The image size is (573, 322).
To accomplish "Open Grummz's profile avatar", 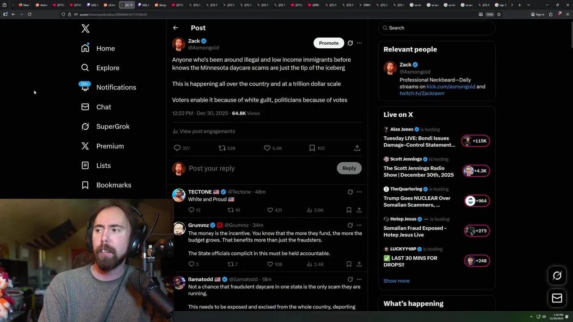I will [179, 229].
